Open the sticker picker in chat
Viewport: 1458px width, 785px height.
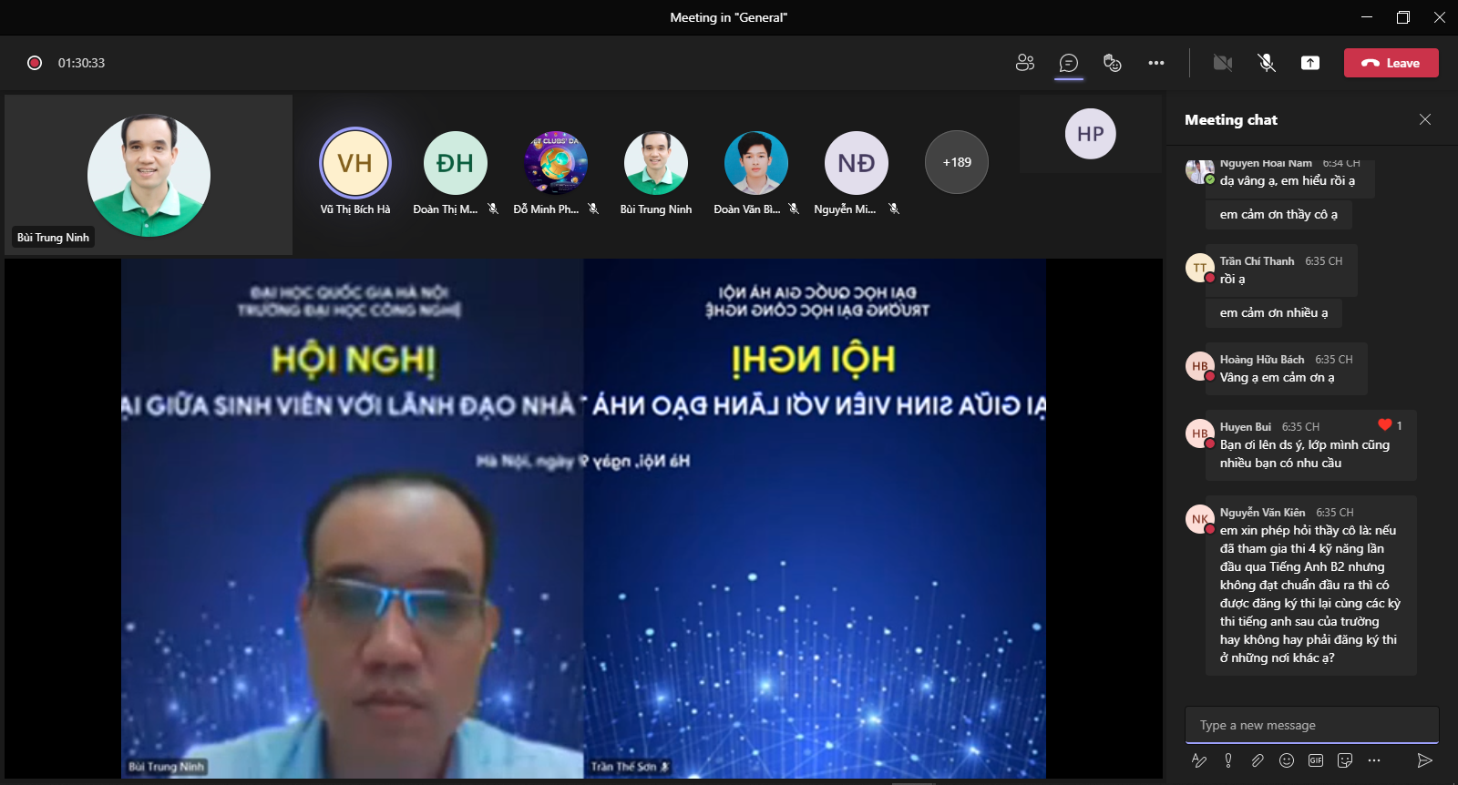click(x=1345, y=760)
